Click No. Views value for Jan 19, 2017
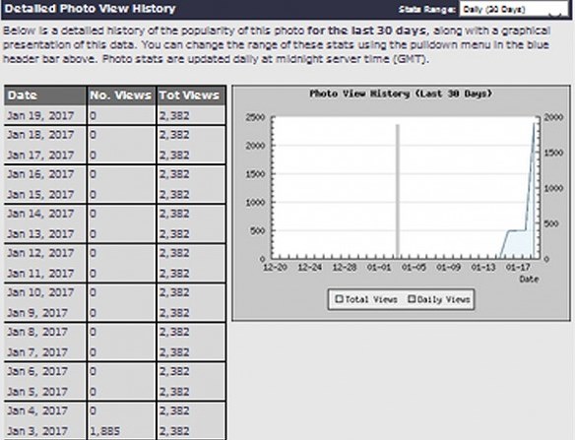This screenshot has width=575, height=440. tap(93, 116)
